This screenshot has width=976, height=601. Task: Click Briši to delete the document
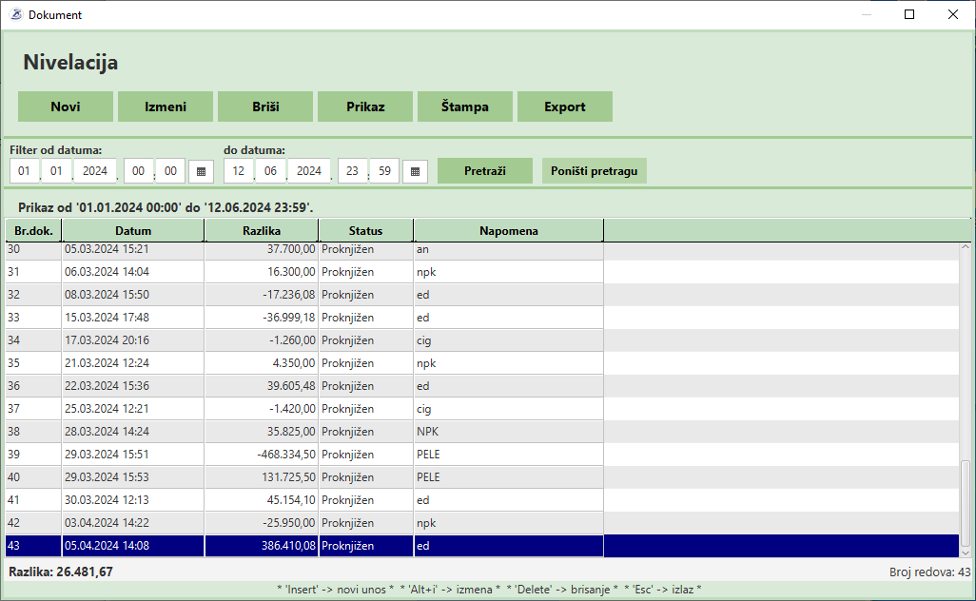coord(265,107)
